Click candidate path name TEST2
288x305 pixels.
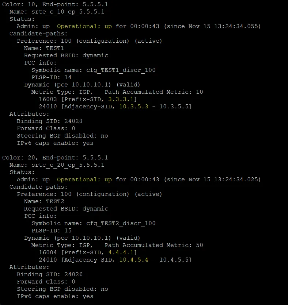click(x=55, y=201)
